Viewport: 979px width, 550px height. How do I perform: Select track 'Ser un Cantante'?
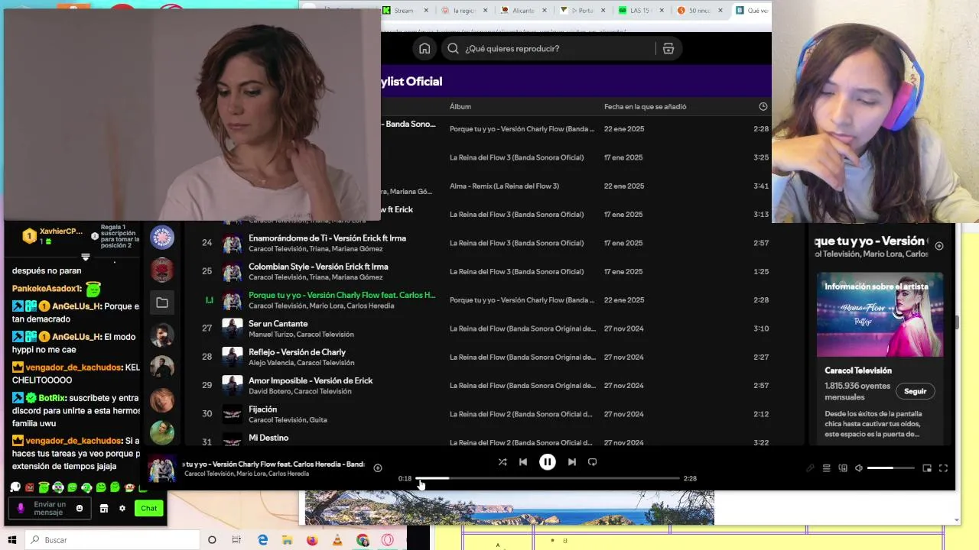pos(278,324)
